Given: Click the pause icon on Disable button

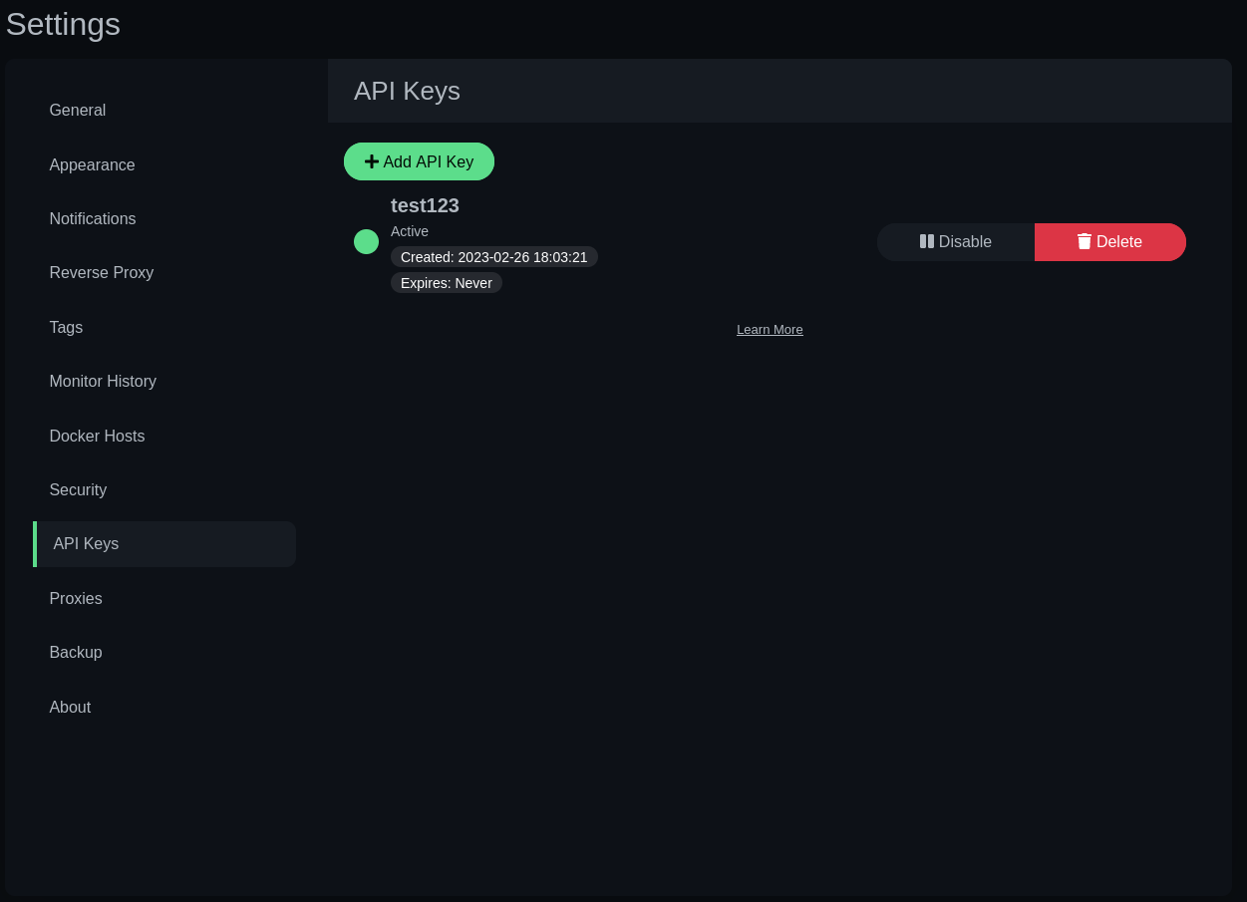Looking at the screenshot, I should [927, 241].
